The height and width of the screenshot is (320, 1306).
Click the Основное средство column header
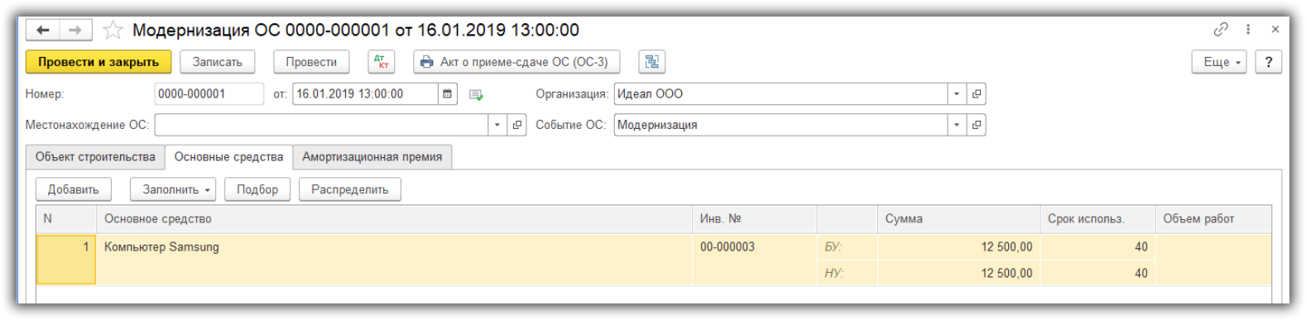(394, 219)
